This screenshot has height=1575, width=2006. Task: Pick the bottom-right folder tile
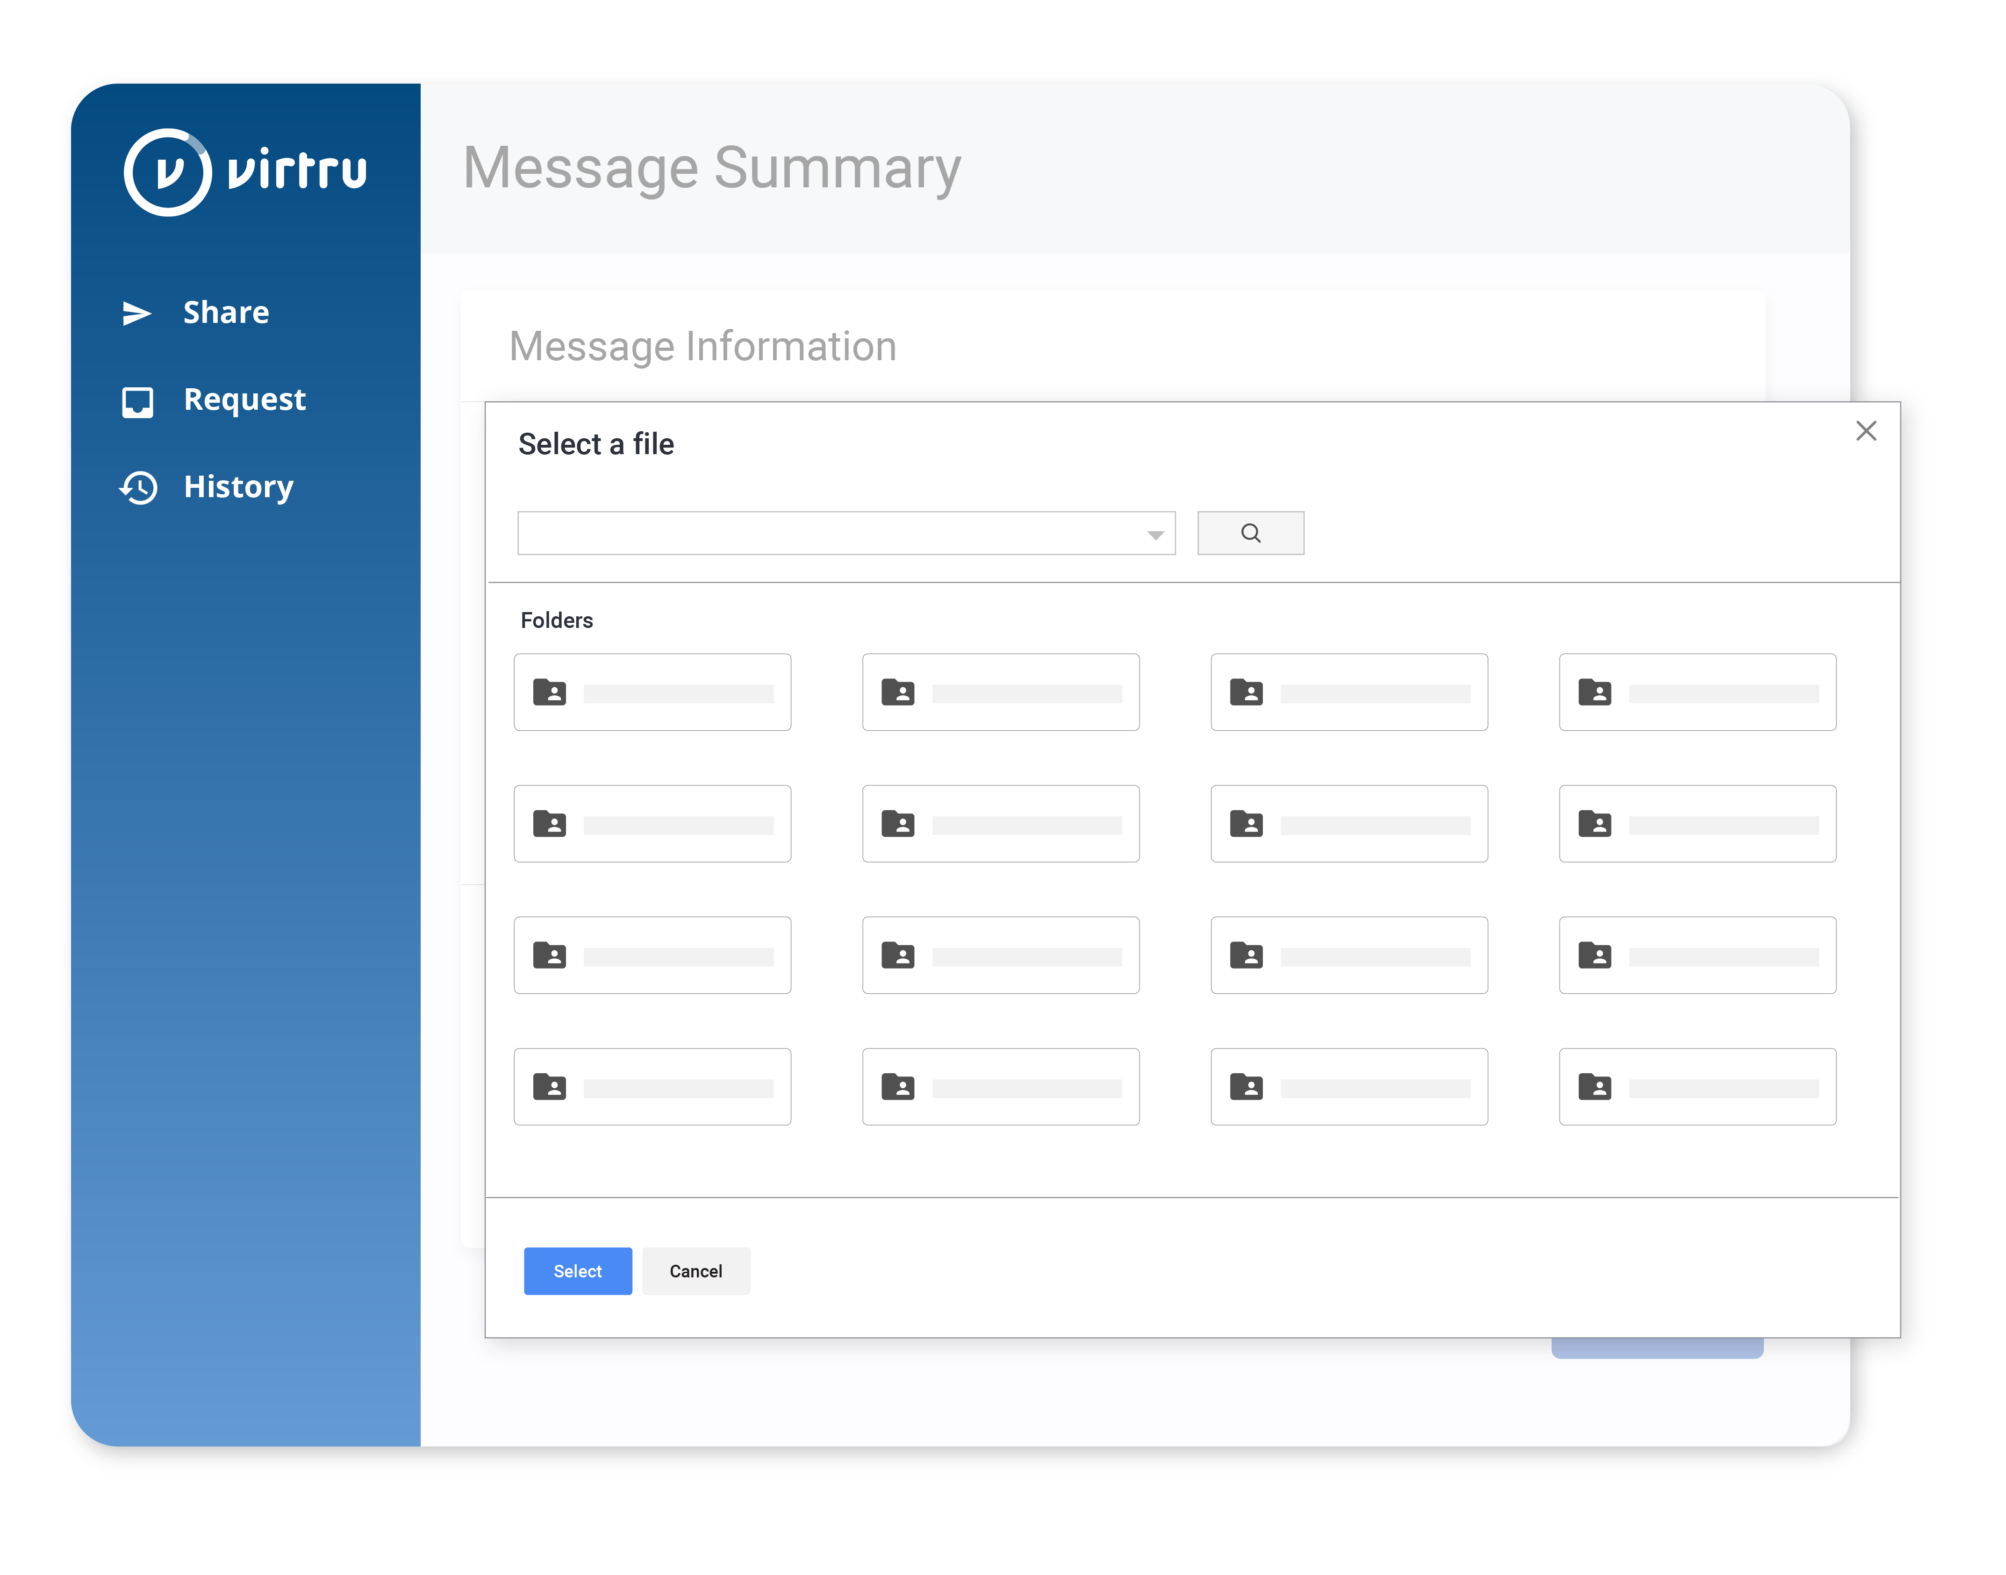(1696, 1086)
